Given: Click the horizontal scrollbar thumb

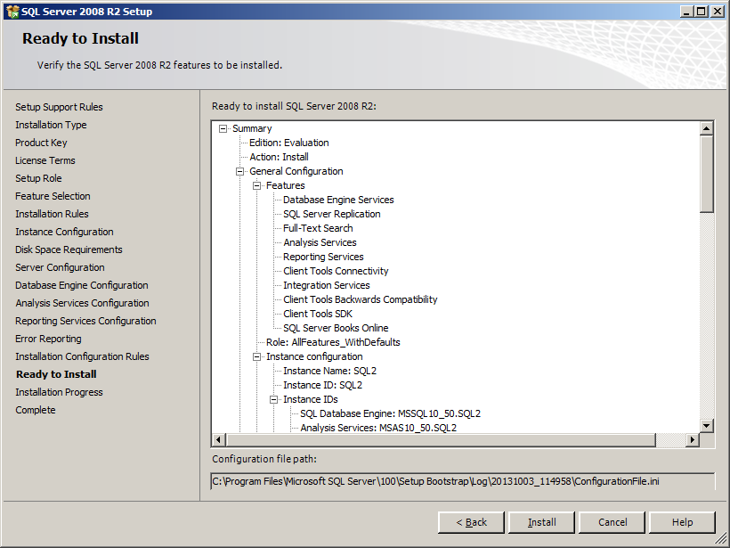Looking at the screenshot, I should click(441, 439).
